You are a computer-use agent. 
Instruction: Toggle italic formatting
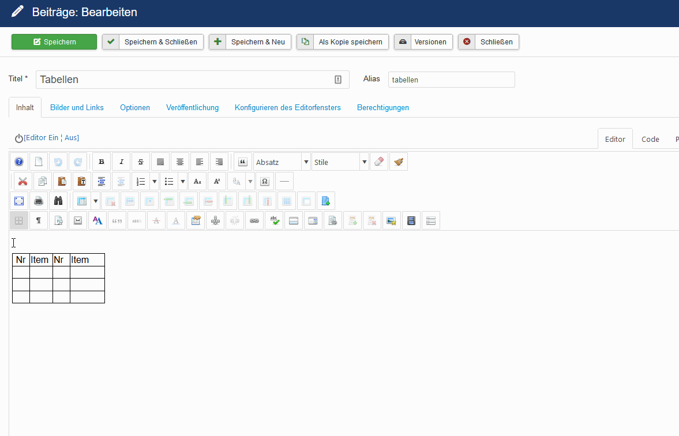click(121, 162)
